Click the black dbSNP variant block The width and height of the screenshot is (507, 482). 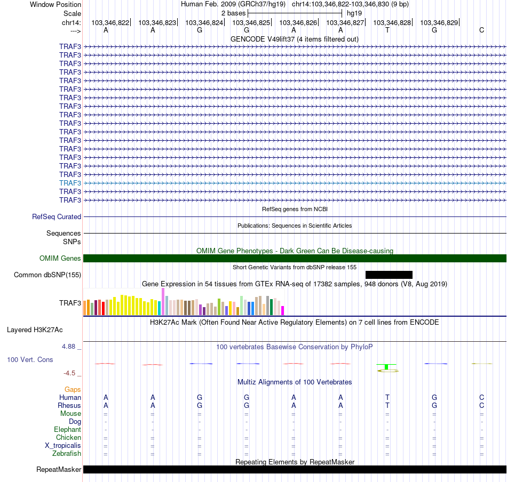(389, 275)
